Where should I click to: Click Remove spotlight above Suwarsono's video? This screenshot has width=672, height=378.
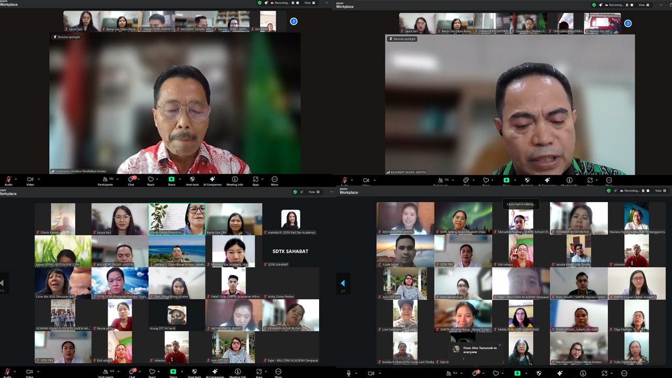coord(67,37)
